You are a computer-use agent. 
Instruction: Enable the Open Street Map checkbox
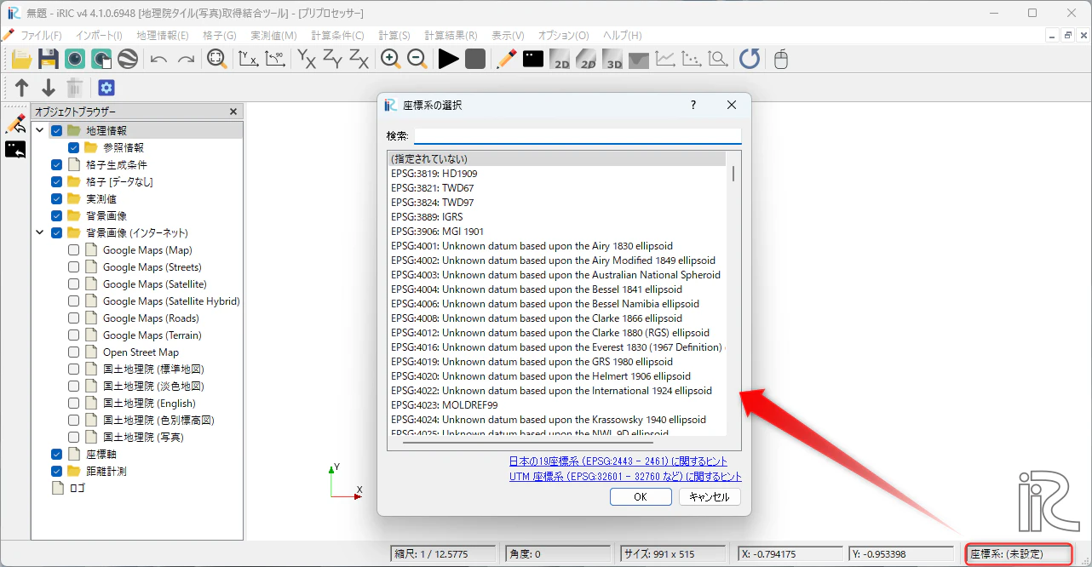pyautogui.click(x=74, y=352)
